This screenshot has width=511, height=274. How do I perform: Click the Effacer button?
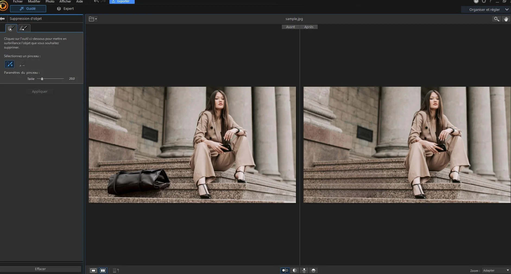point(40,269)
